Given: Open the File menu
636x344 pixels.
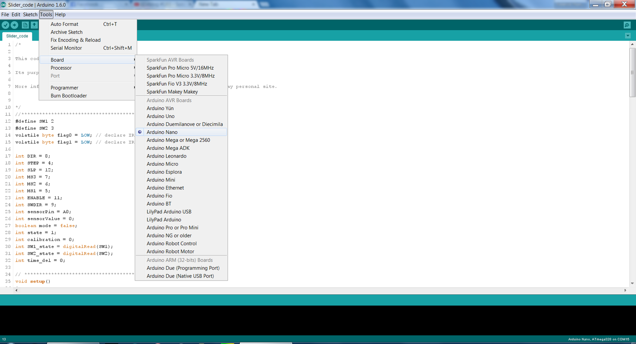Looking at the screenshot, I should coord(5,14).
